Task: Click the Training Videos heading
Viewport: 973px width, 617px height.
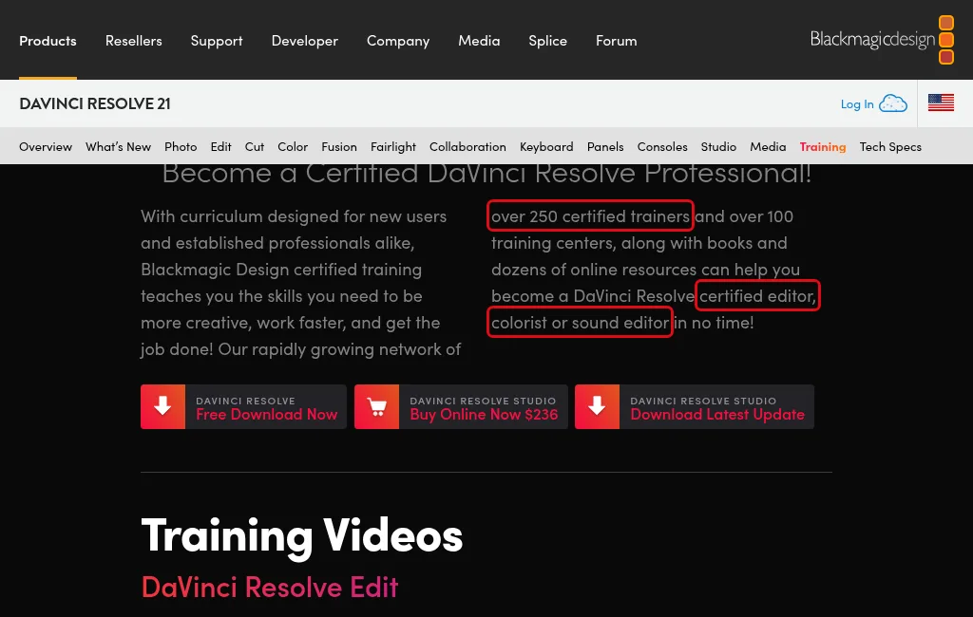Action: coord(302,535)
